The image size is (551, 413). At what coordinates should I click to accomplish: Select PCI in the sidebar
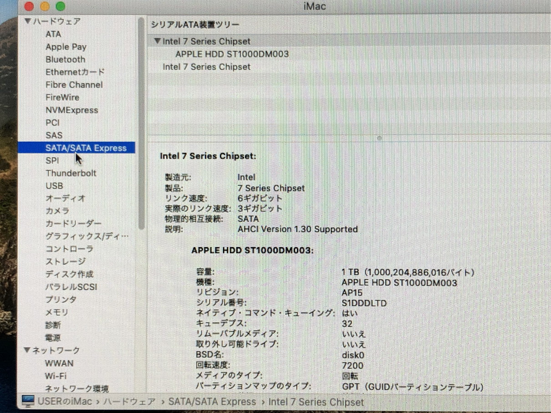coord(52,122)
